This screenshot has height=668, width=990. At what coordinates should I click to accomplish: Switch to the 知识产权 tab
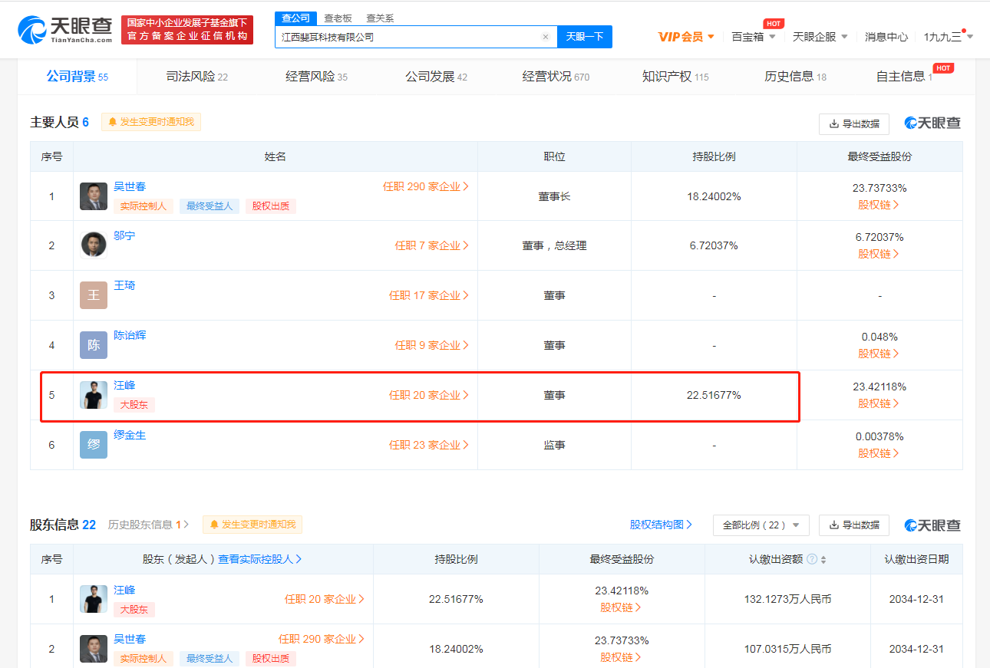tap(675, 77)
